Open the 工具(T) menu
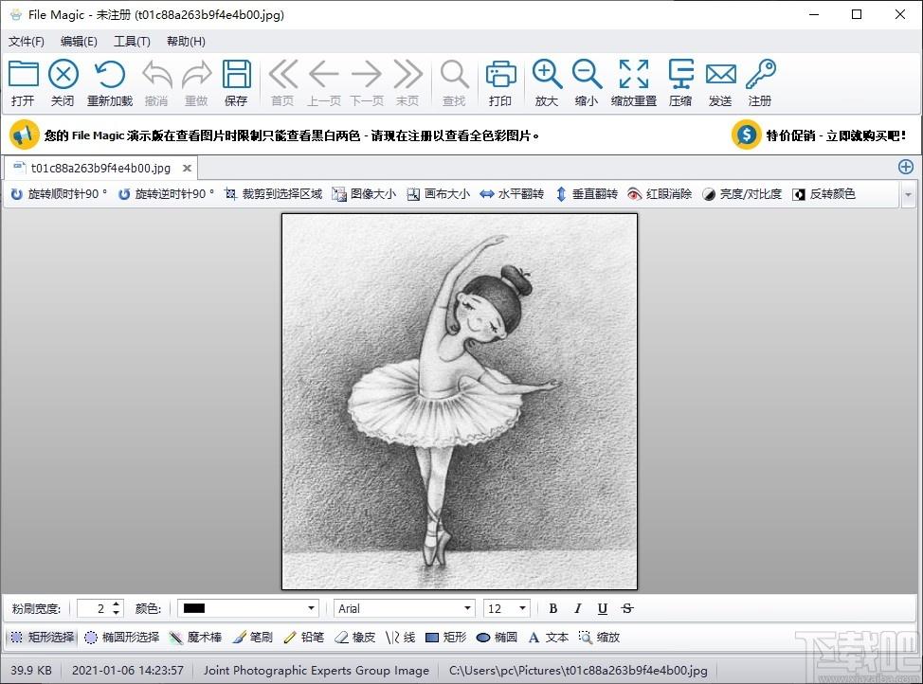The image size is (923, 684). tap(132, 41)
